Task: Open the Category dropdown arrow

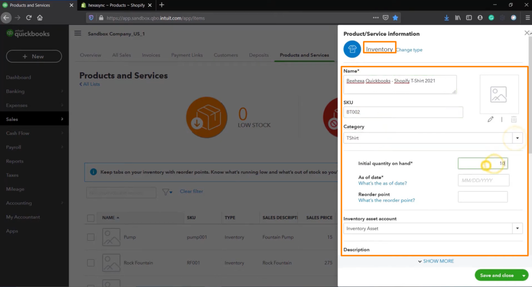Action: (517, 138)
